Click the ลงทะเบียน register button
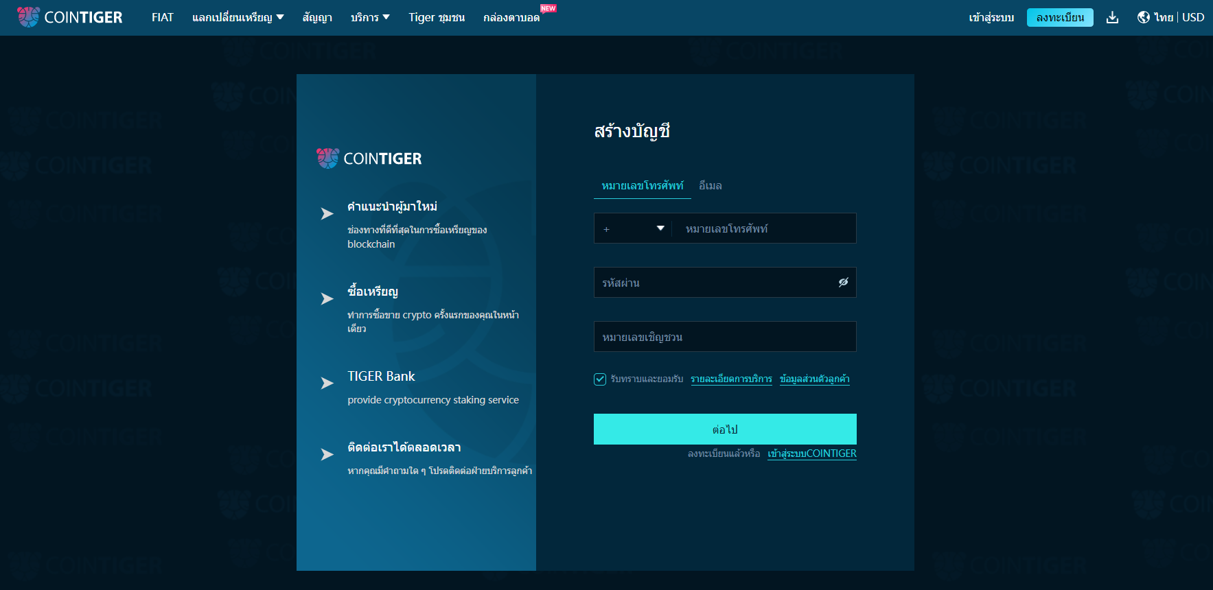Viewport: 1213px width, 590px height. click(x=1060, y=17)
